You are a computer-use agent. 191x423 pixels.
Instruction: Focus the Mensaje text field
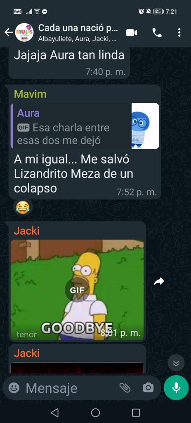point(70,388)
